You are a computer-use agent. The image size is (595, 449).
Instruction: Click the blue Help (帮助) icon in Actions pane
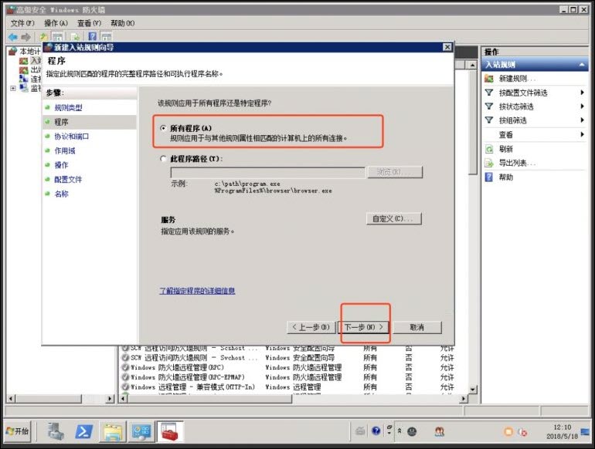pos(489,177)
